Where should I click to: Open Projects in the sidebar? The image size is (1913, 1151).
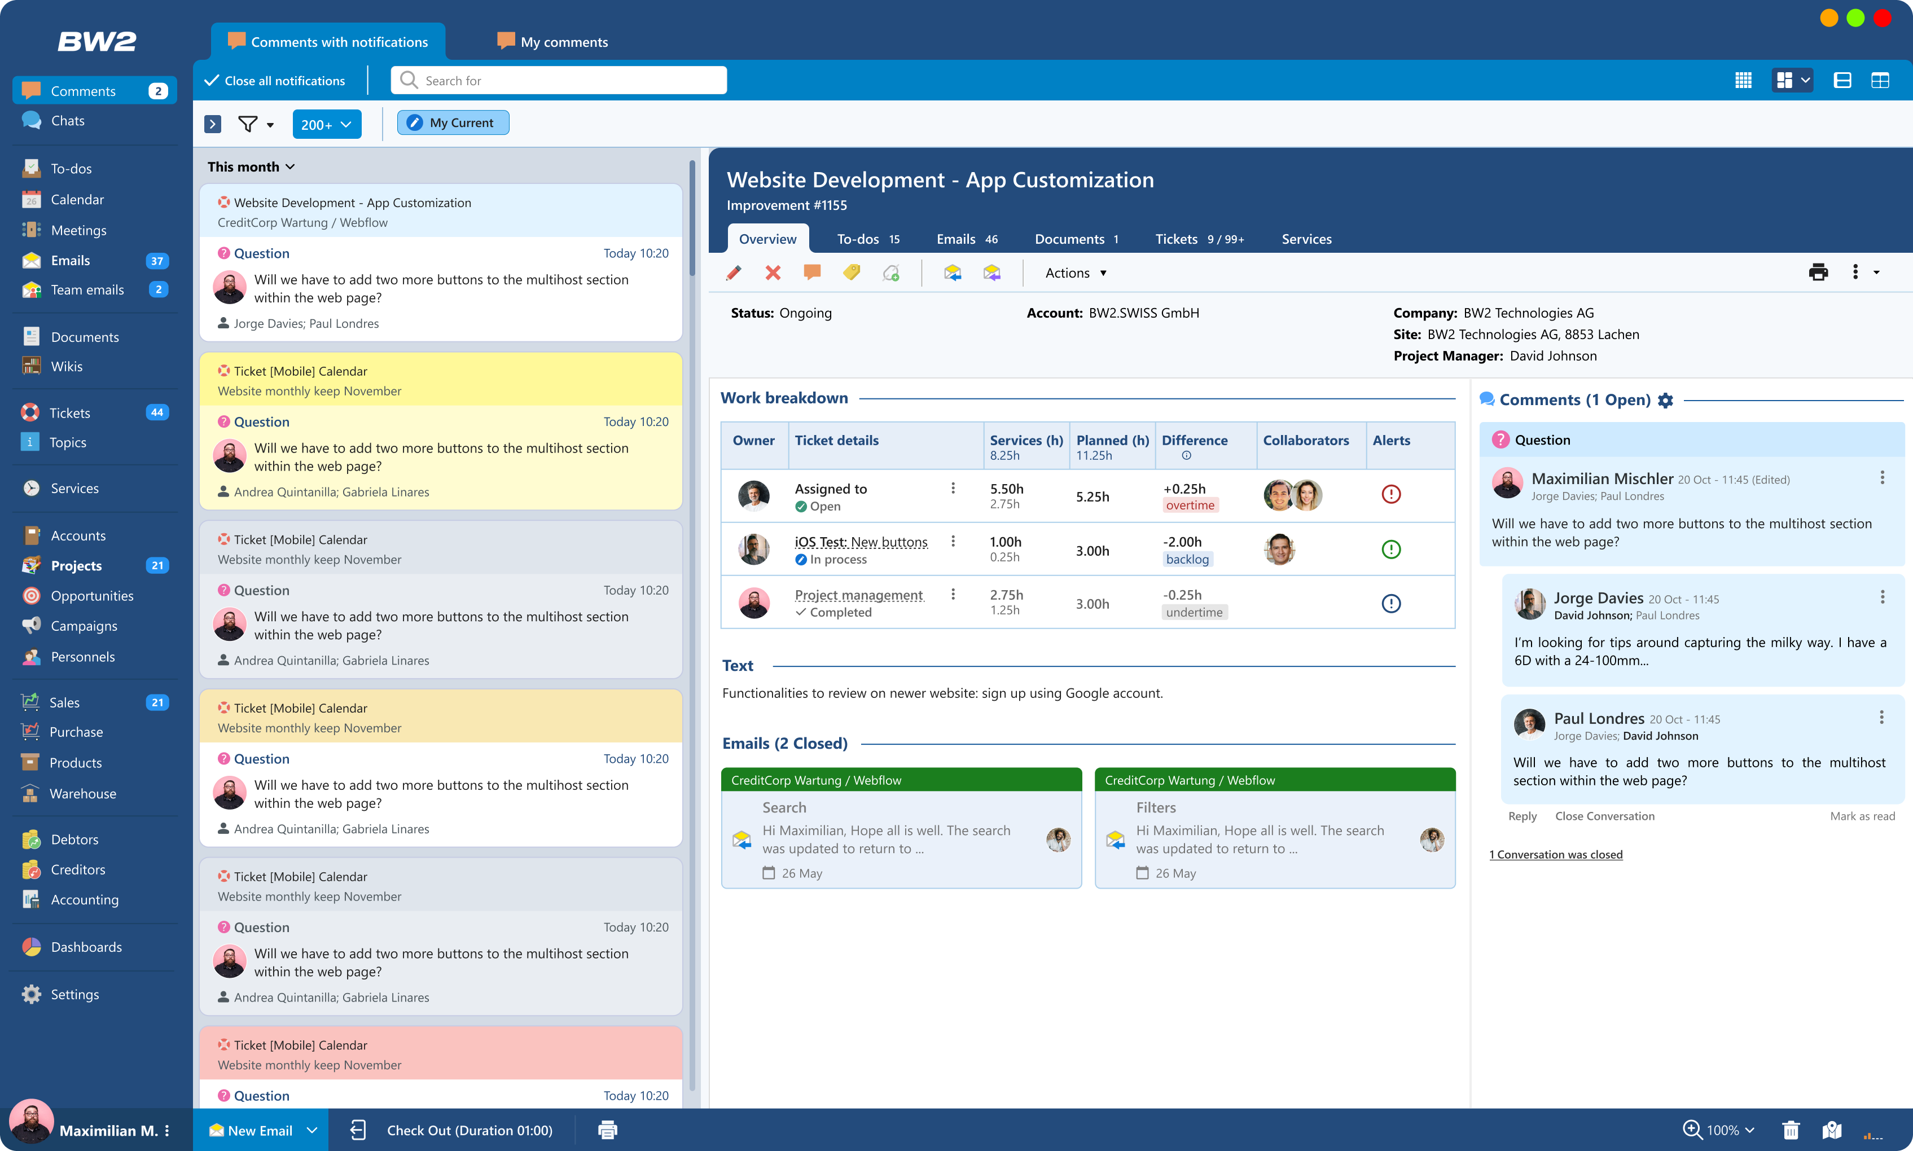(95, 565)
